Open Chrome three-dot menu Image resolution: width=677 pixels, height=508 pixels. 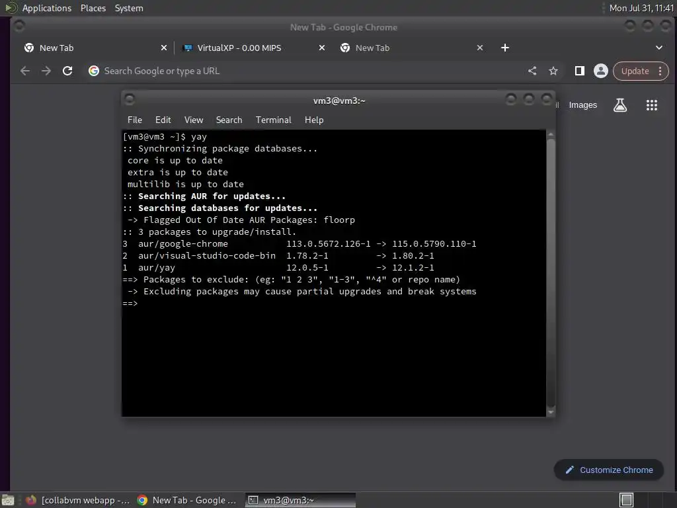(660, 71)
